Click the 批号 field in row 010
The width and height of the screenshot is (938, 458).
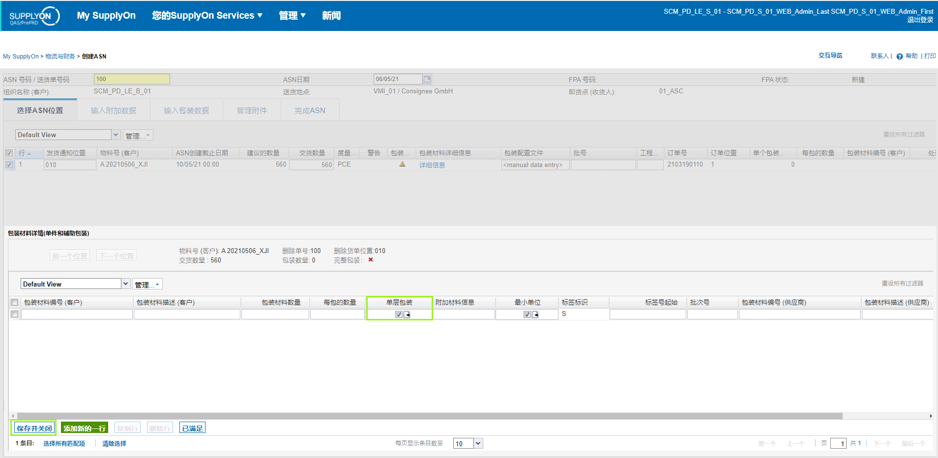[x=603, y=165]
